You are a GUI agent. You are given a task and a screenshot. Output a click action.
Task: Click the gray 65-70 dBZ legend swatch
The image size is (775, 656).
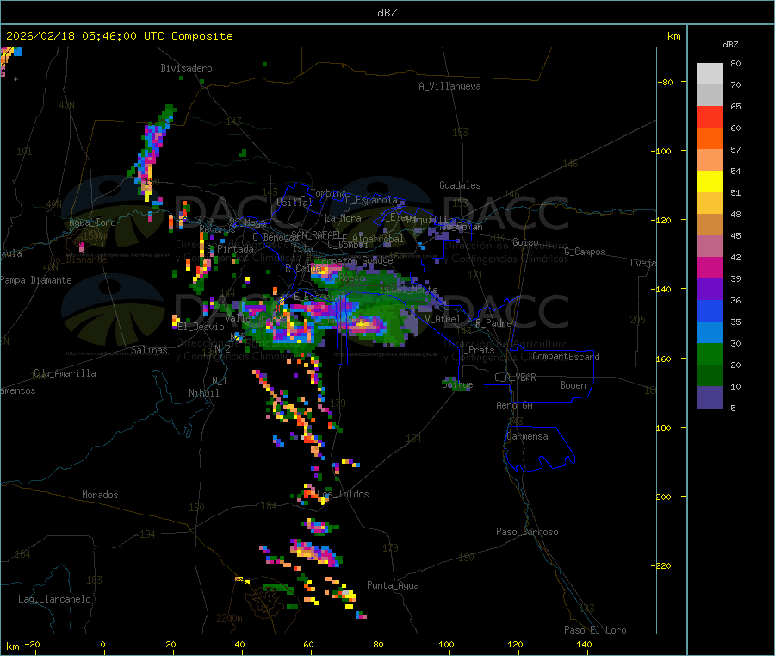(710, 96)
